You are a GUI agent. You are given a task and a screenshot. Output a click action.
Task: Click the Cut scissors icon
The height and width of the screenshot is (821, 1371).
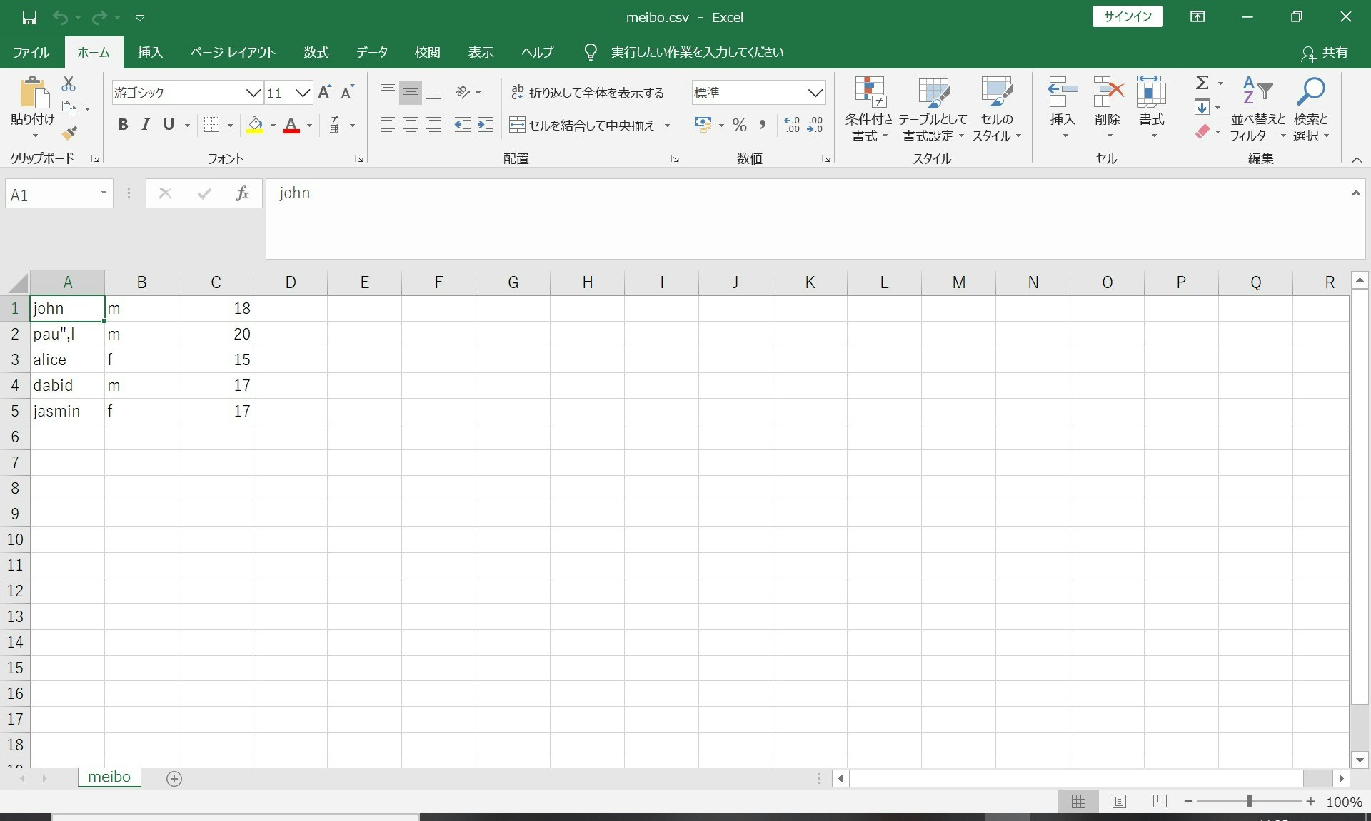coord(69,84)
